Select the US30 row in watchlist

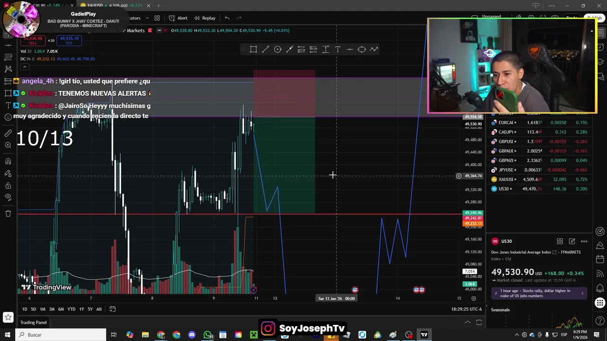tap(540, 189)
